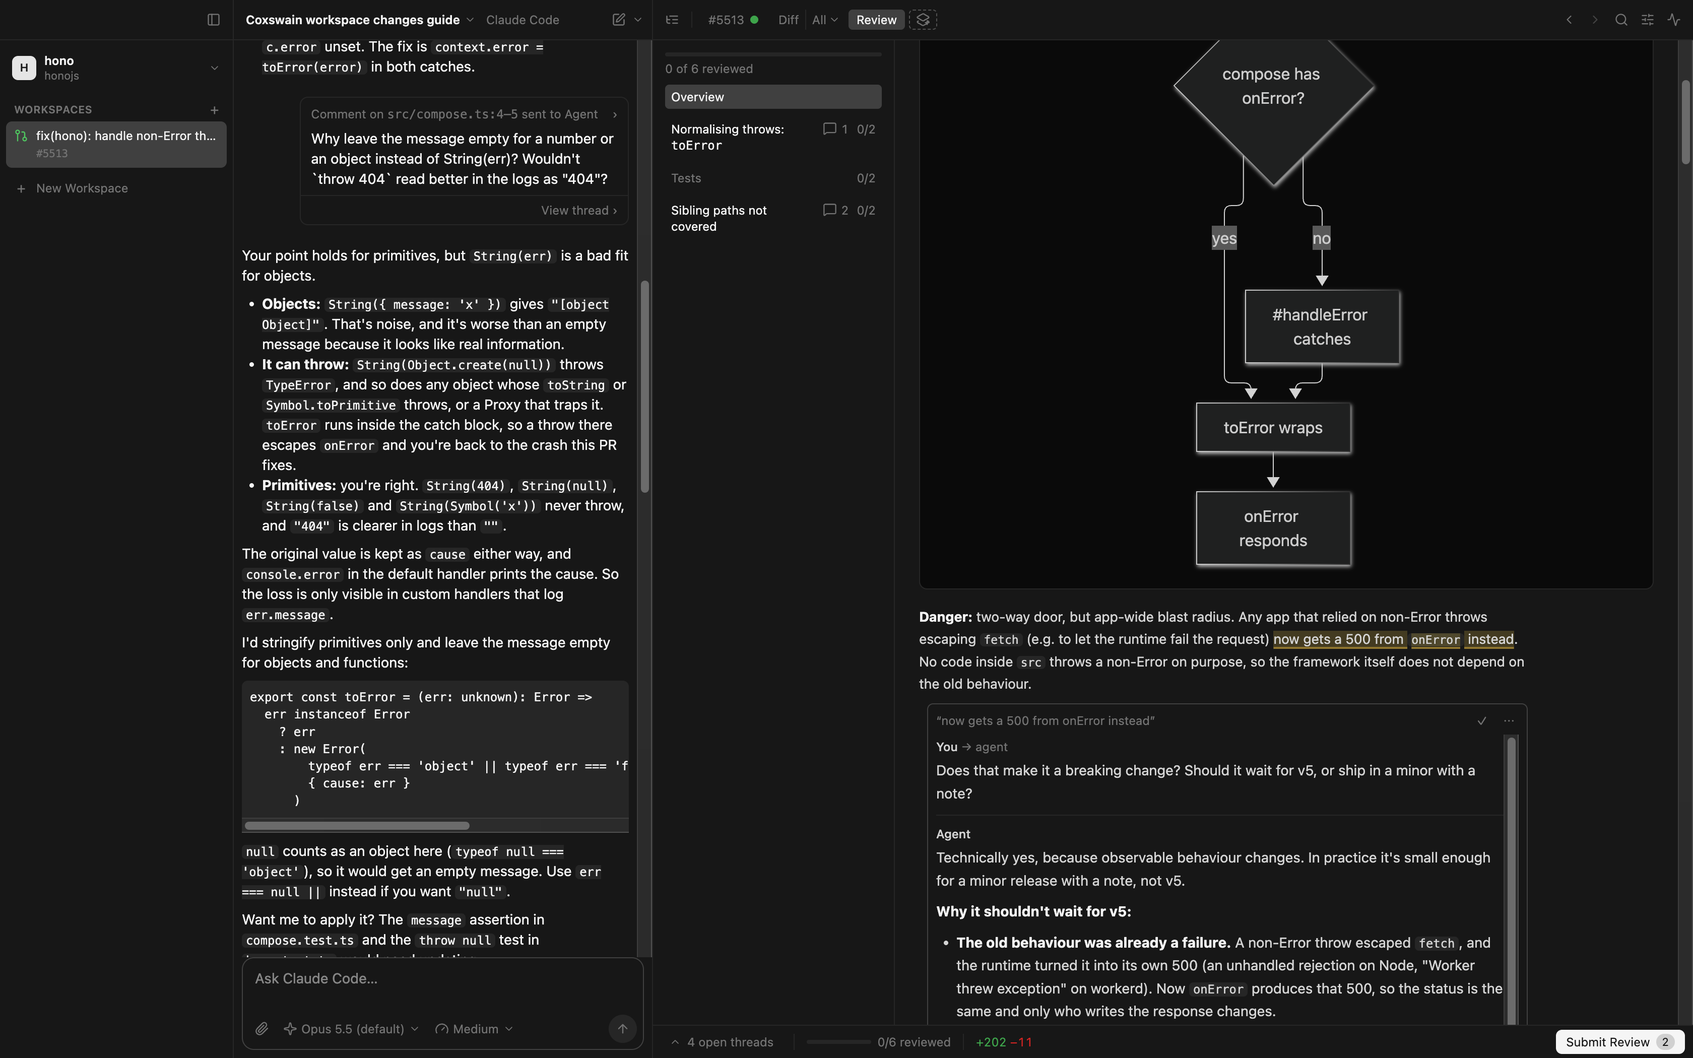Expand the 4 open threads panel
This screenshot has width=1693, height=1058.
coord(723,1042)
